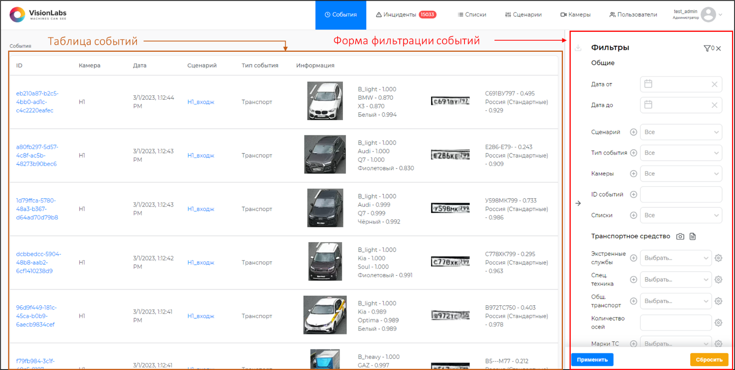Open gear settings for Спец. техника

(718, 279)
